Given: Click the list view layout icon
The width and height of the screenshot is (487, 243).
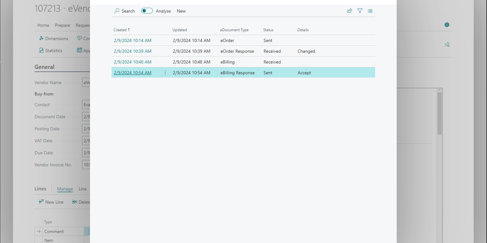Looking at the screenshot, I should click(370, 11).
